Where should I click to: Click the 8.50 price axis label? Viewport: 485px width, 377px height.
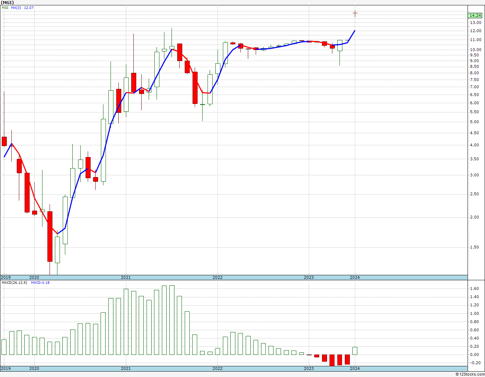(x=474, y=66)
